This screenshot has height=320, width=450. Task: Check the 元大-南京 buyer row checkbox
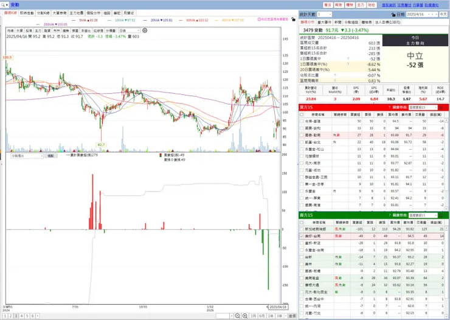point(302,163)
